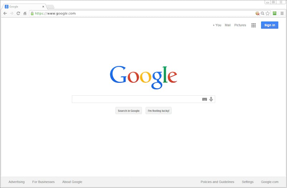This screenshot has height=188, width=287.
Task: Click the zoom magnifier icon in address bar
Action: (263, 13)
